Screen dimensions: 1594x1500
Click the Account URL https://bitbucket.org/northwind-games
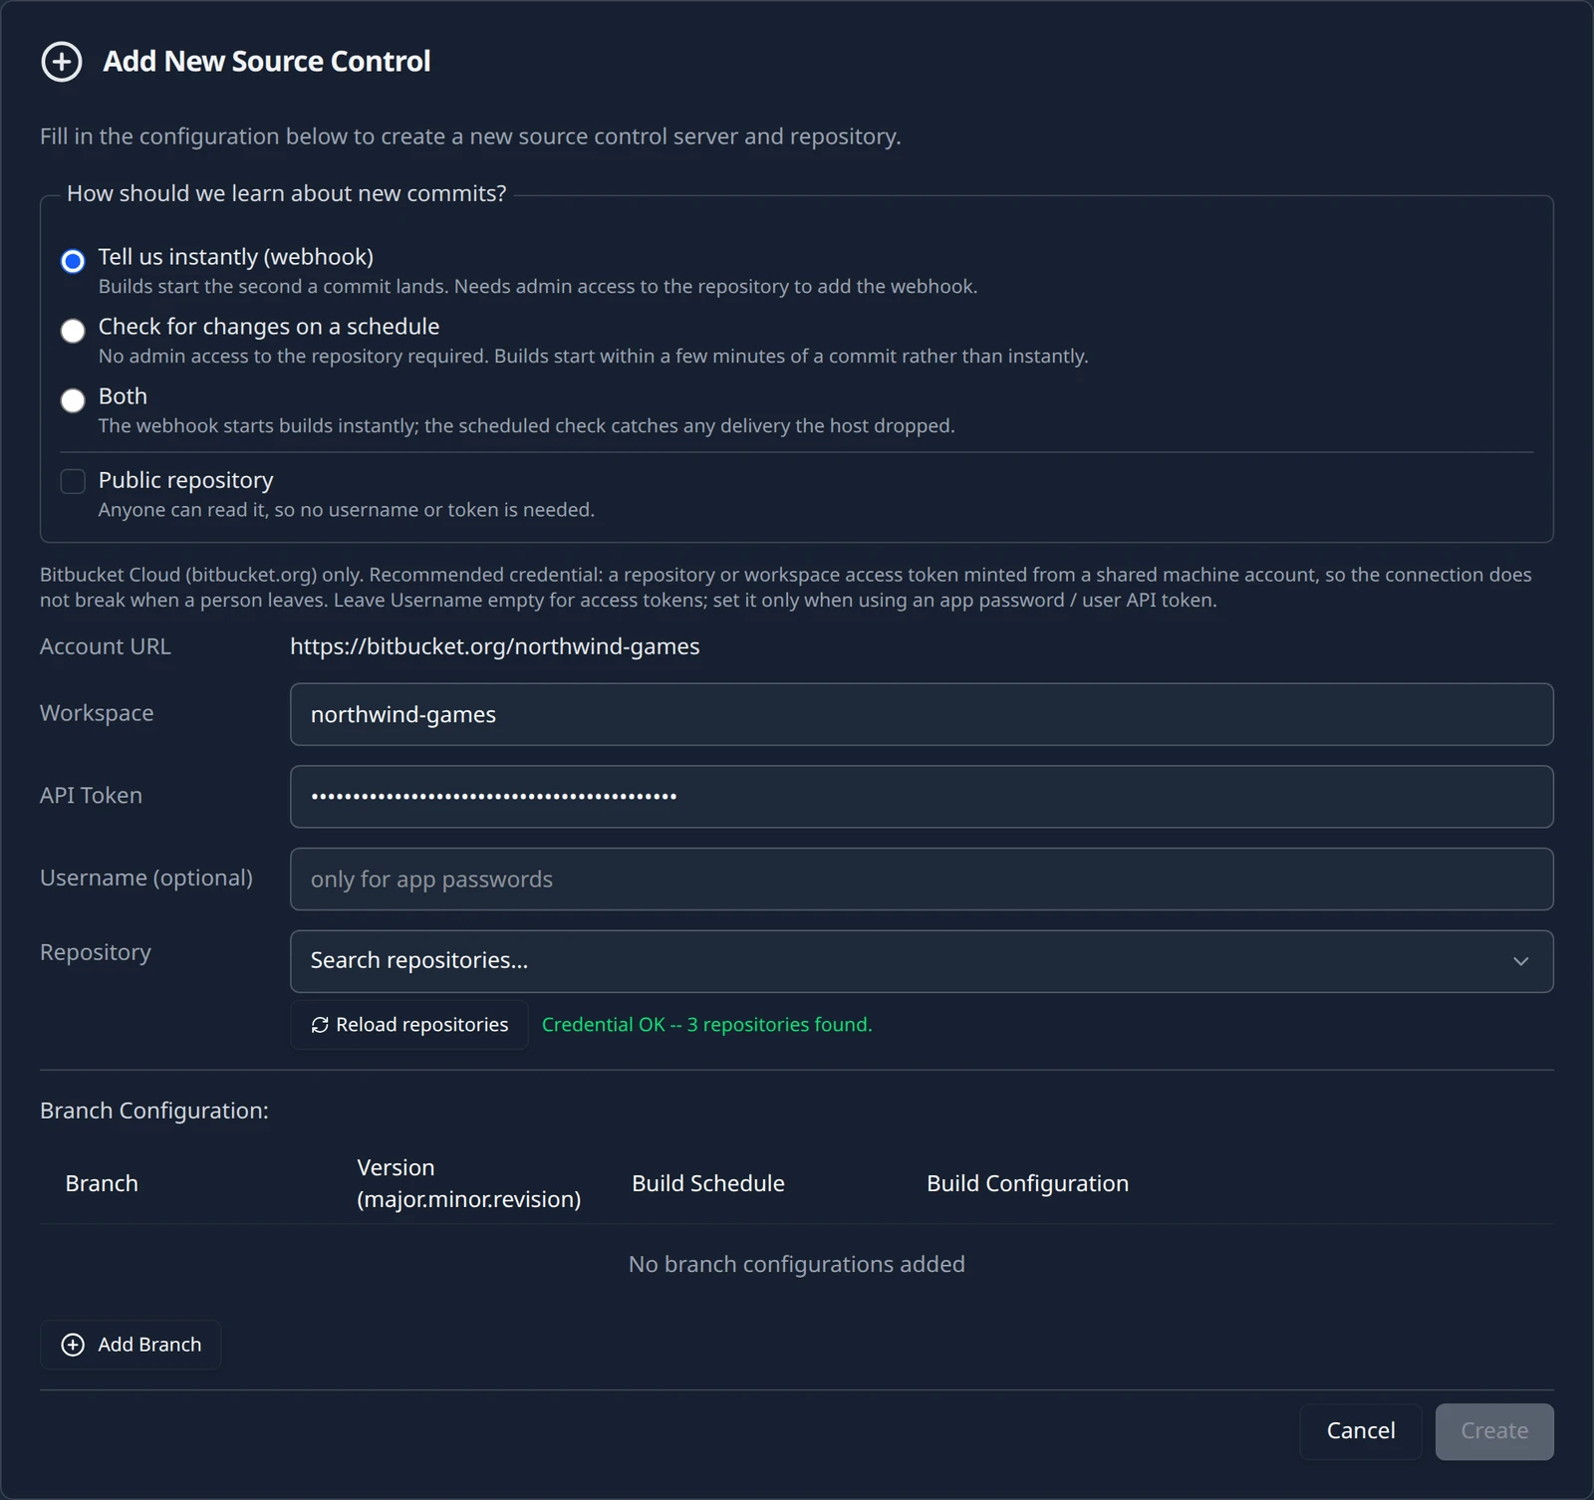click(495, 646)
